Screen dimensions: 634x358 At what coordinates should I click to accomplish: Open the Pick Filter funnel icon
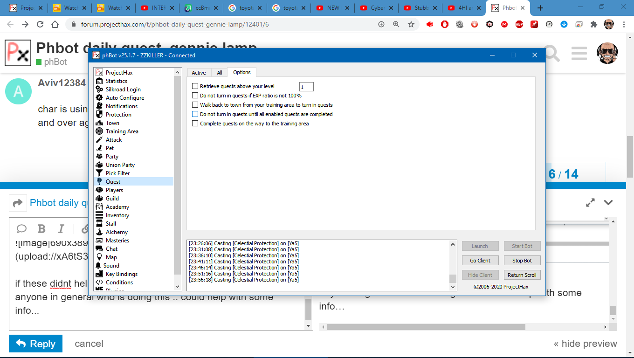point(99,173)
